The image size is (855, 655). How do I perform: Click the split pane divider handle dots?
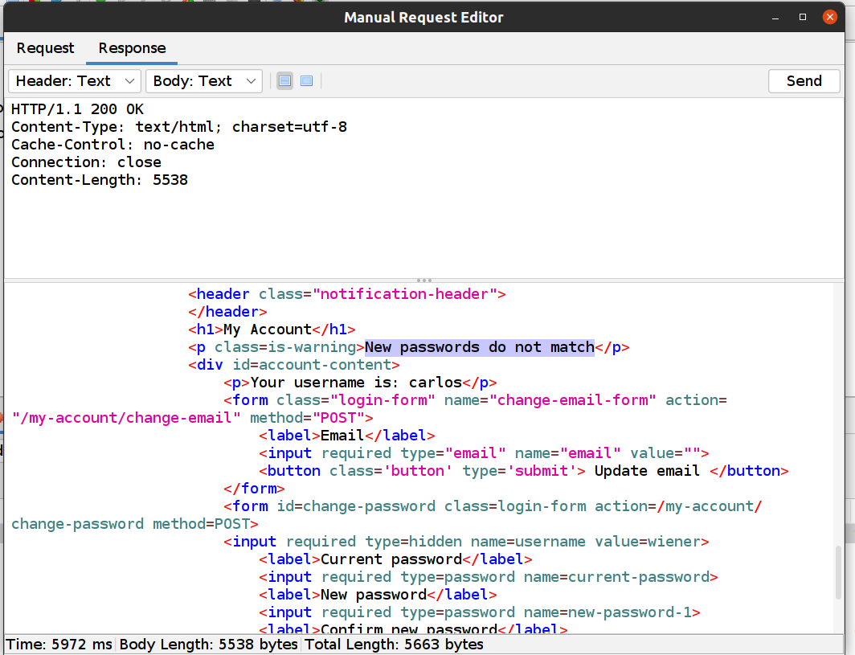tap(423, 280)
